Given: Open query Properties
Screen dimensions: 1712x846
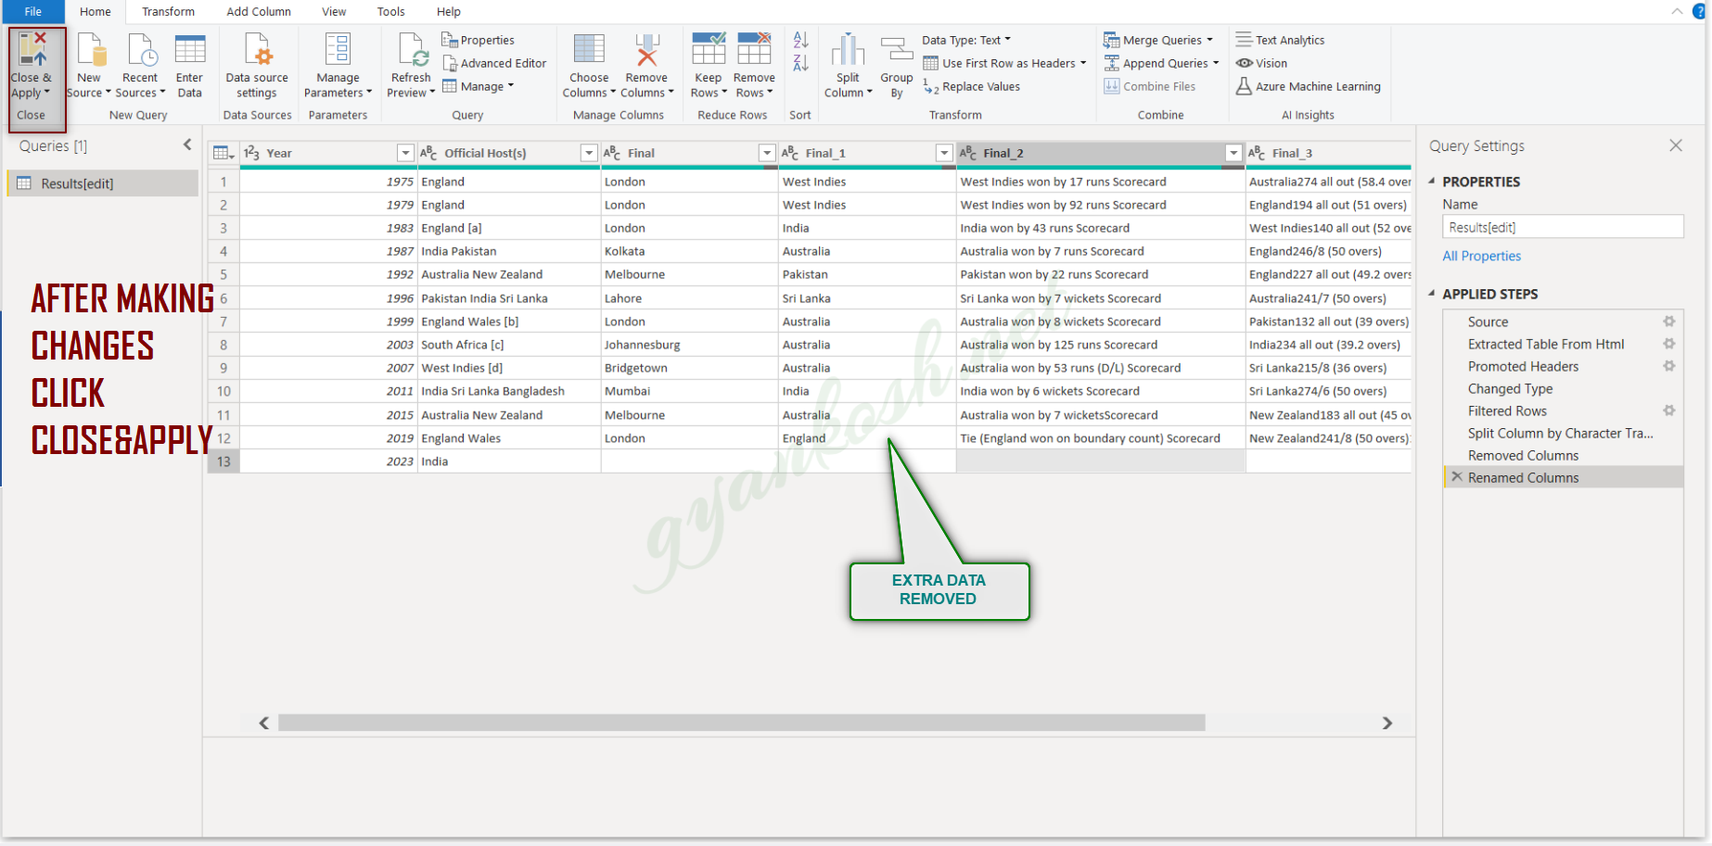Looking at the screenshot, I should 478,40.
